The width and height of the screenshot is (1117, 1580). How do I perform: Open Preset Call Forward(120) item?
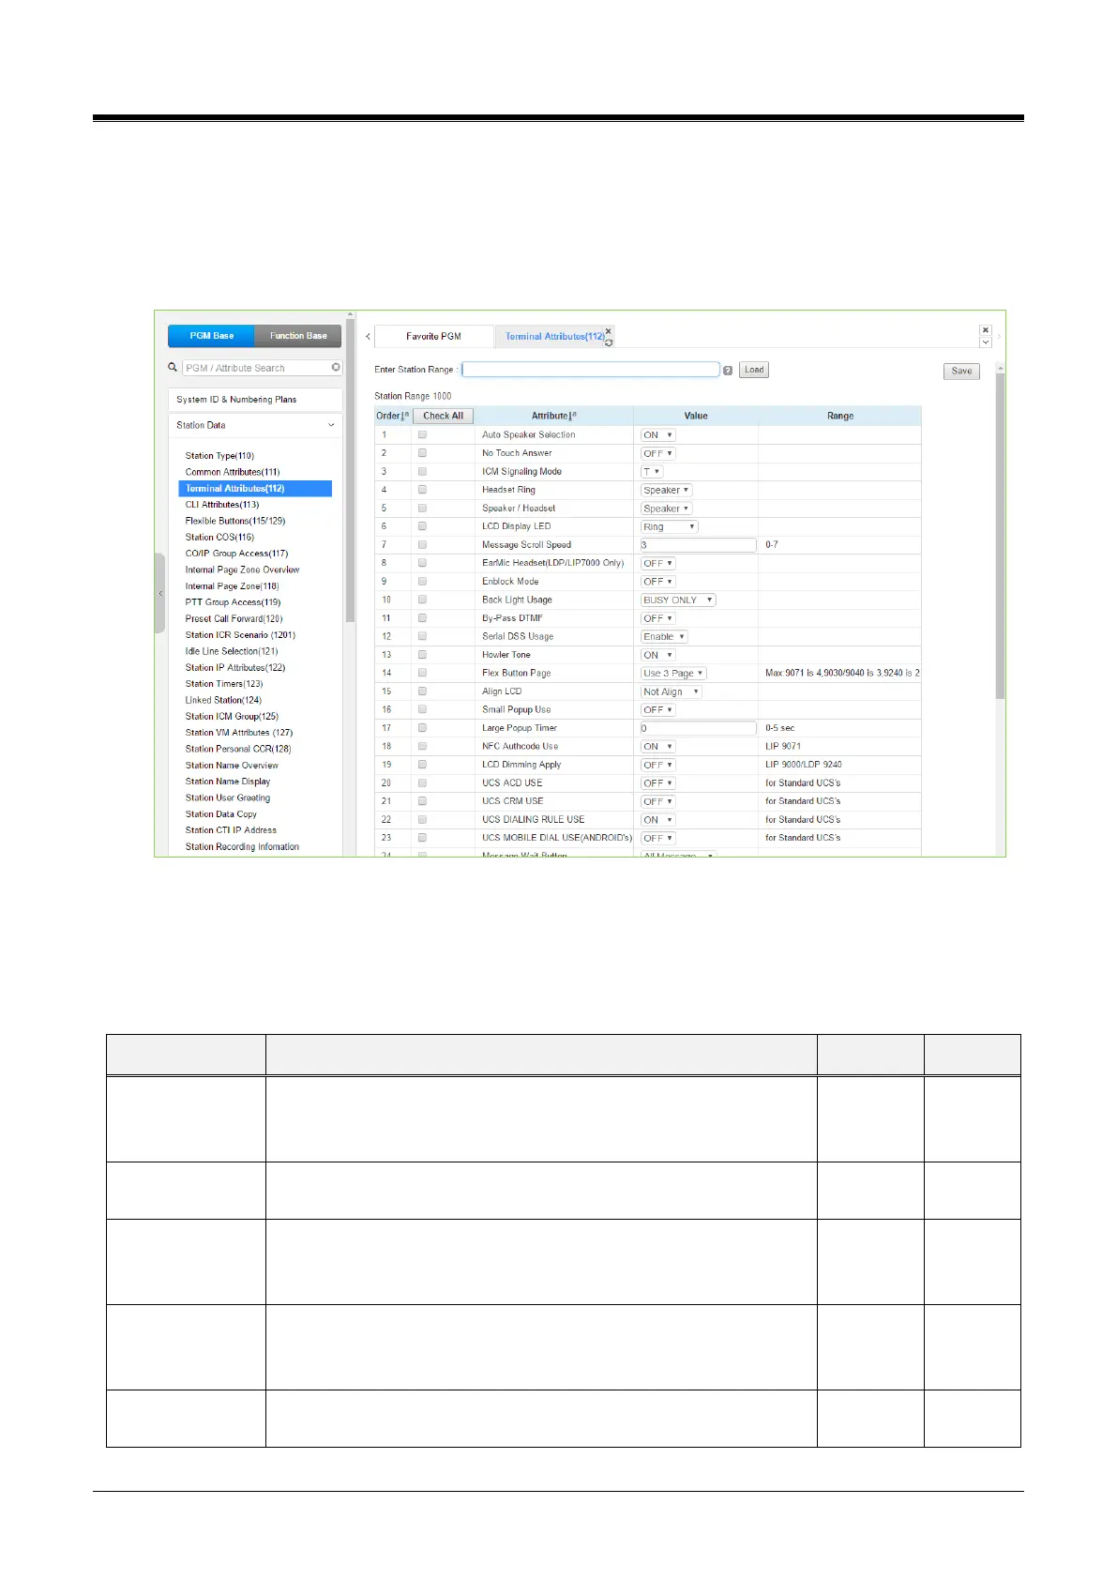[x=234, y=619]
